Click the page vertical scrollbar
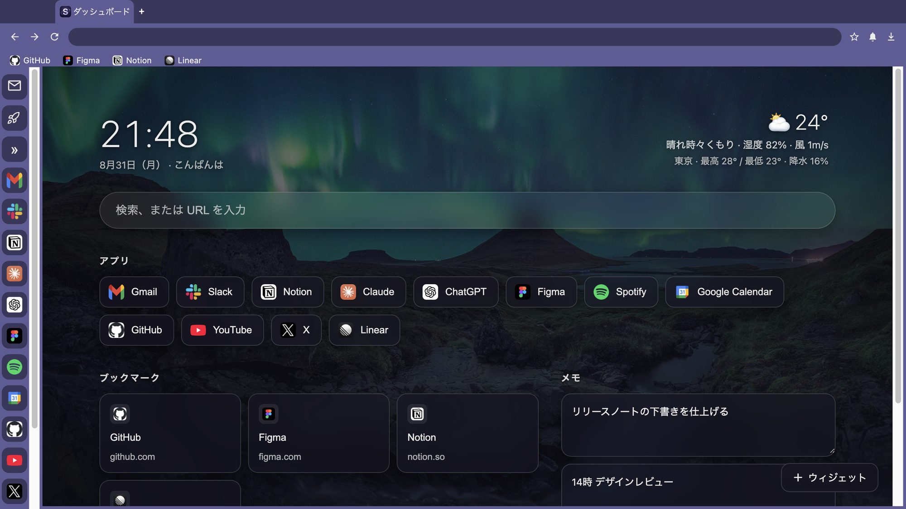 pos(898,237)
